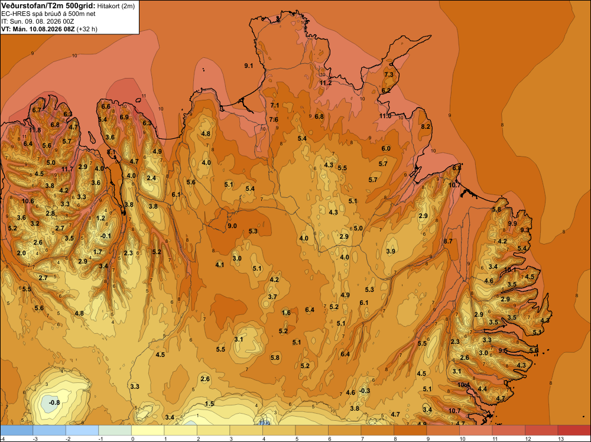The image size is (591, 442).
Task: Select the 11.2 temperature label near the north coast
Action: click(x=326, y=83)
